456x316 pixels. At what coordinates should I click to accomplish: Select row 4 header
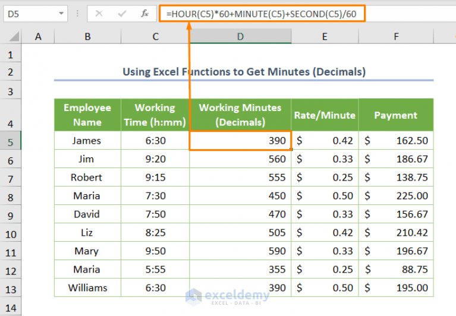(11, 115)
